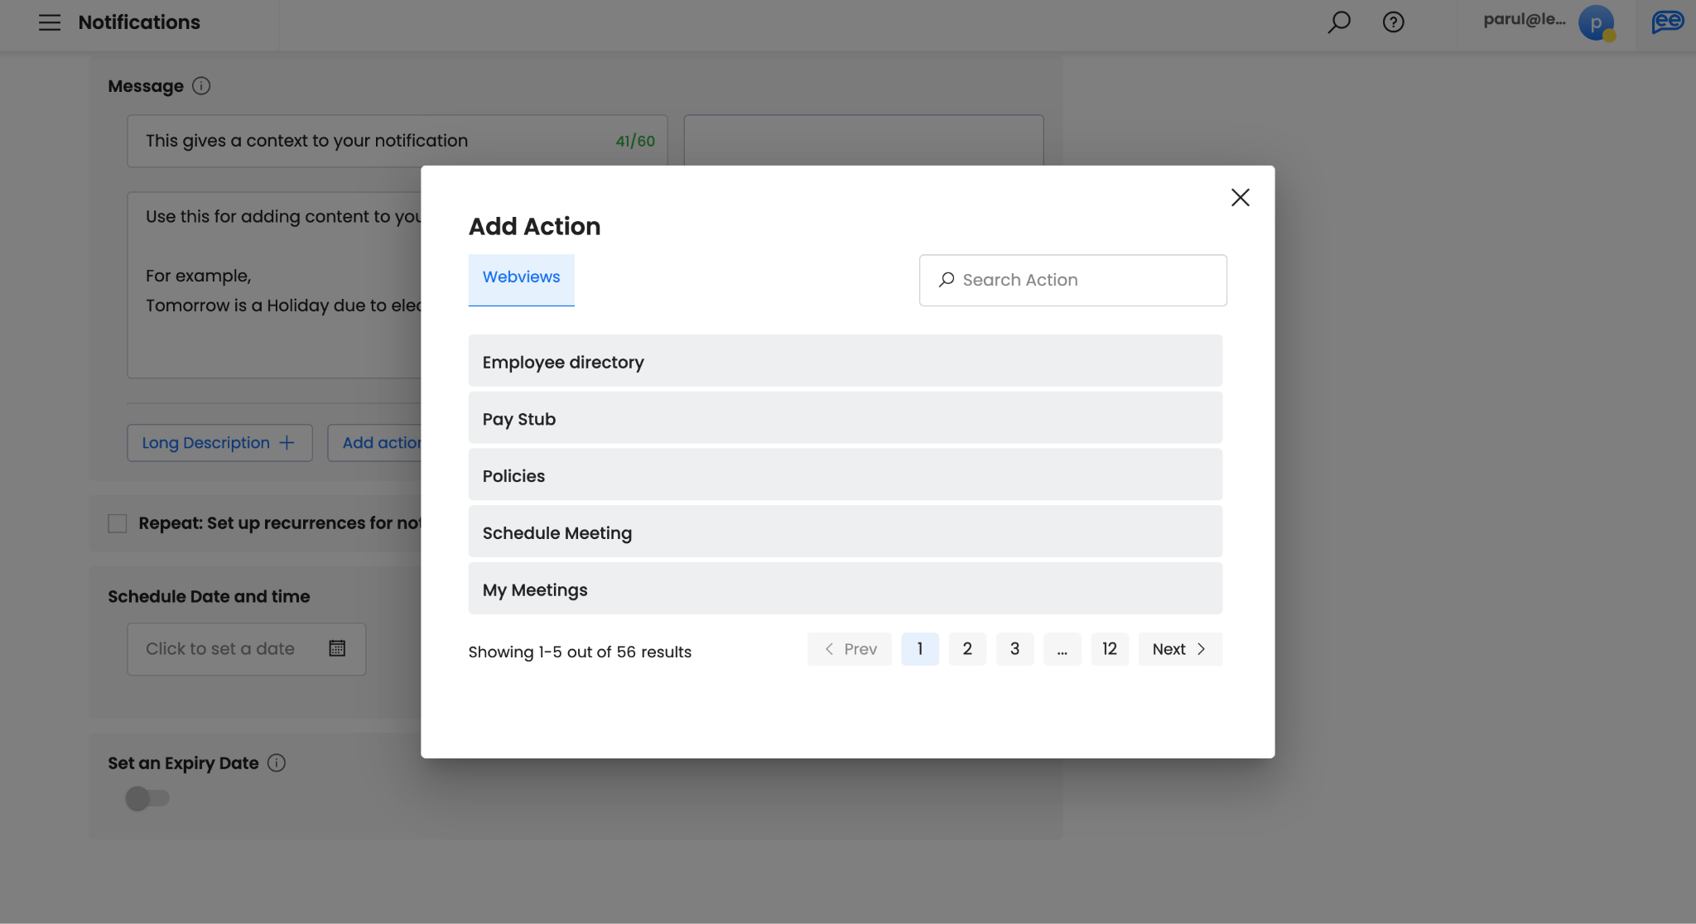Click the Set an Expiry Date info icon

[x=277, y=763]
